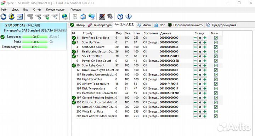This screenshot has height=136, width=255.
Task: Increase the offset for Drive Power Cycle Count
Action: click(205, 70)
